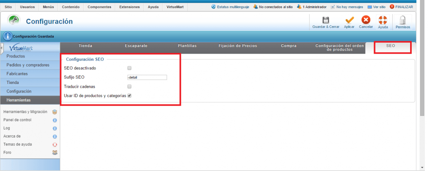The width and height of the screenshot is (428, 171).
Task: Click the Acerca de info icon
Action: coord(54,136)
